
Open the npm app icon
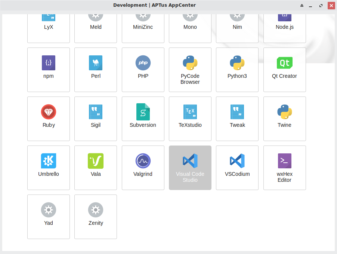[49, 63]
